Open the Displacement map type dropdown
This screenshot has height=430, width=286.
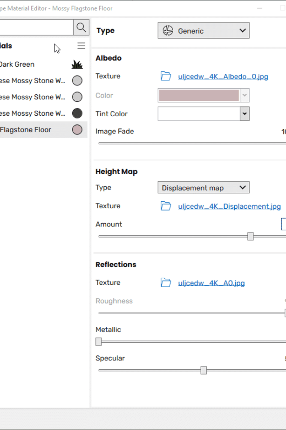coord(204,188)
